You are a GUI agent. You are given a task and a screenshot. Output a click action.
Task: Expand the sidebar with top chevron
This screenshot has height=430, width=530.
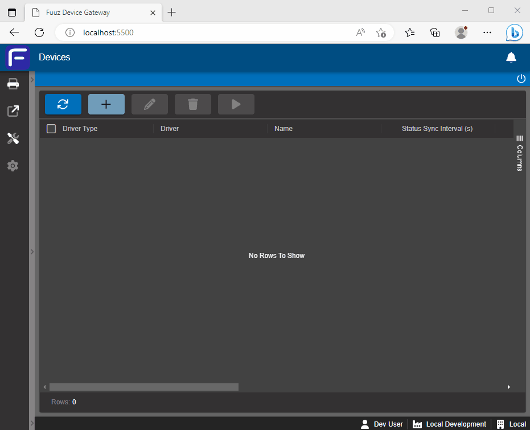tap(32, 80)
